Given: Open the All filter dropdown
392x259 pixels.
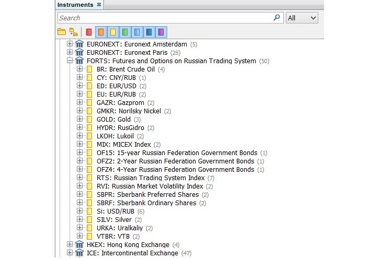Looking at the screenshot, I should (302, 18).
